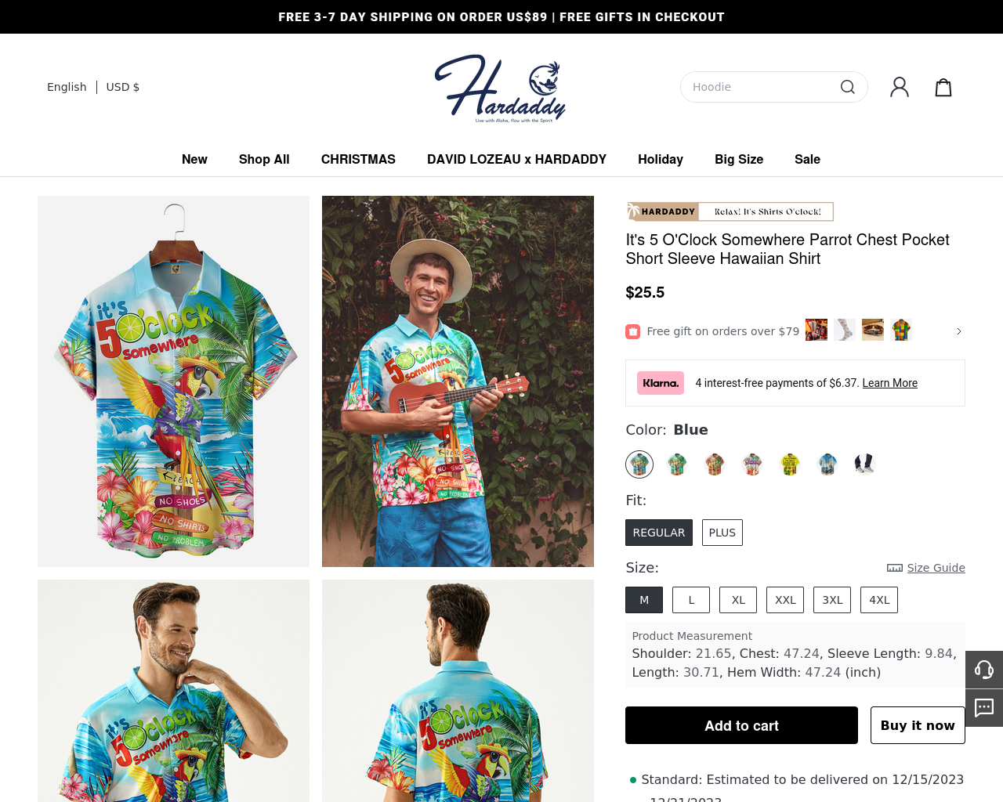
Task: Click the search magnifier icon
Action: [847, 87]
